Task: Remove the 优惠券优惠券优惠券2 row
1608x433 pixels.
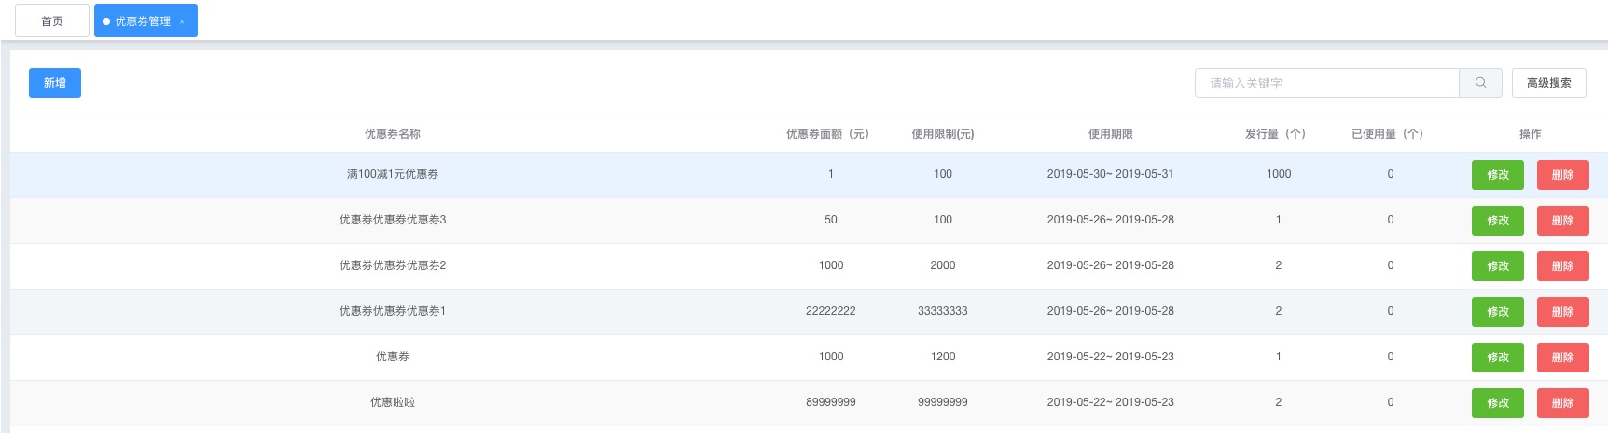Action: 1562,266
